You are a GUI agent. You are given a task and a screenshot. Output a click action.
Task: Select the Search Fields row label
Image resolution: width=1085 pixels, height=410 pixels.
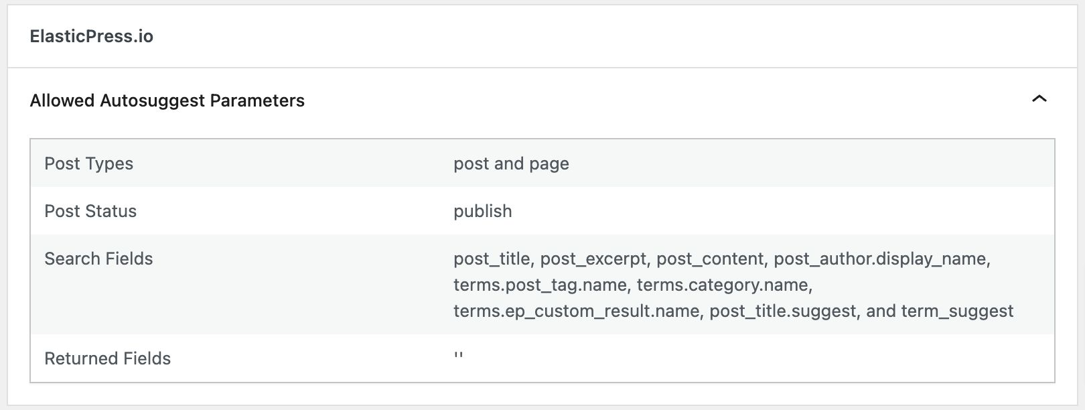click(x=98, y=259)
